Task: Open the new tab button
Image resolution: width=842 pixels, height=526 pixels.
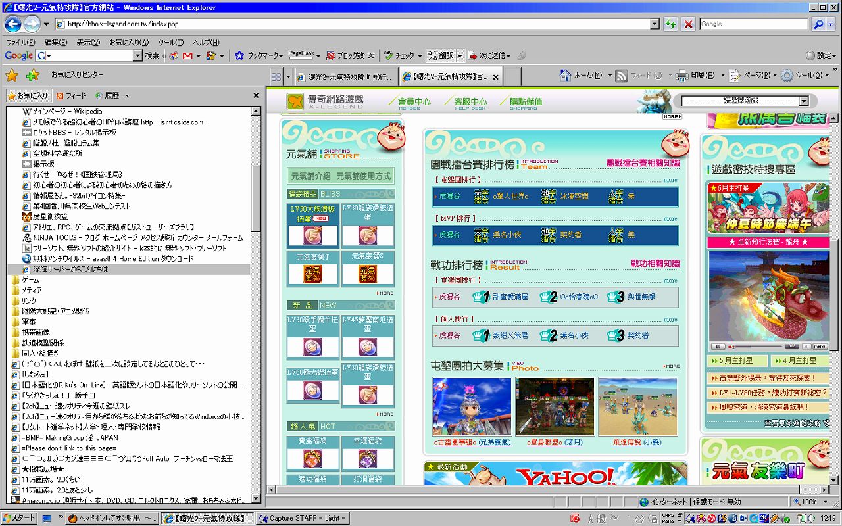Action: 514,76
